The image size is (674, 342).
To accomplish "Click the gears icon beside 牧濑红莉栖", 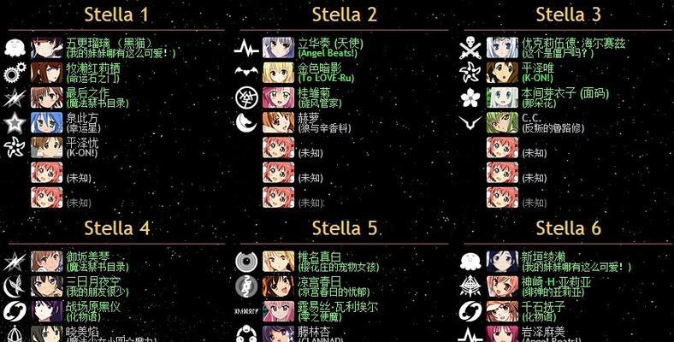I will (15, 72).
